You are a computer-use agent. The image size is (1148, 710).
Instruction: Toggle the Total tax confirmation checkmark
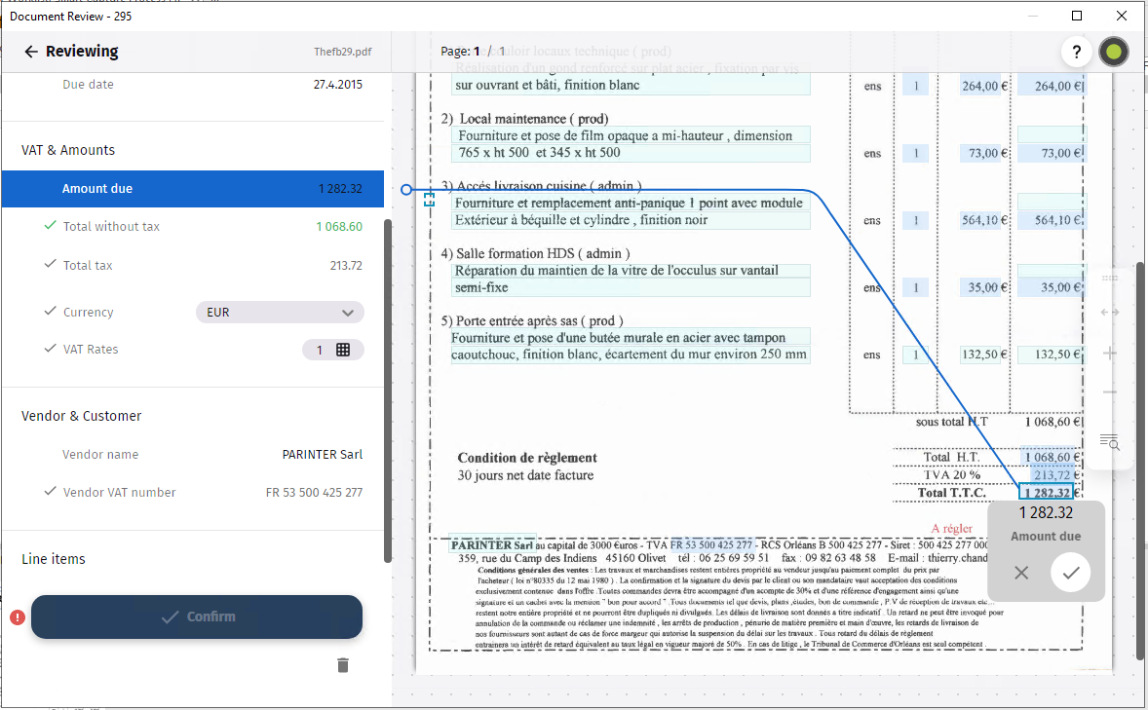tap(50, 265)
